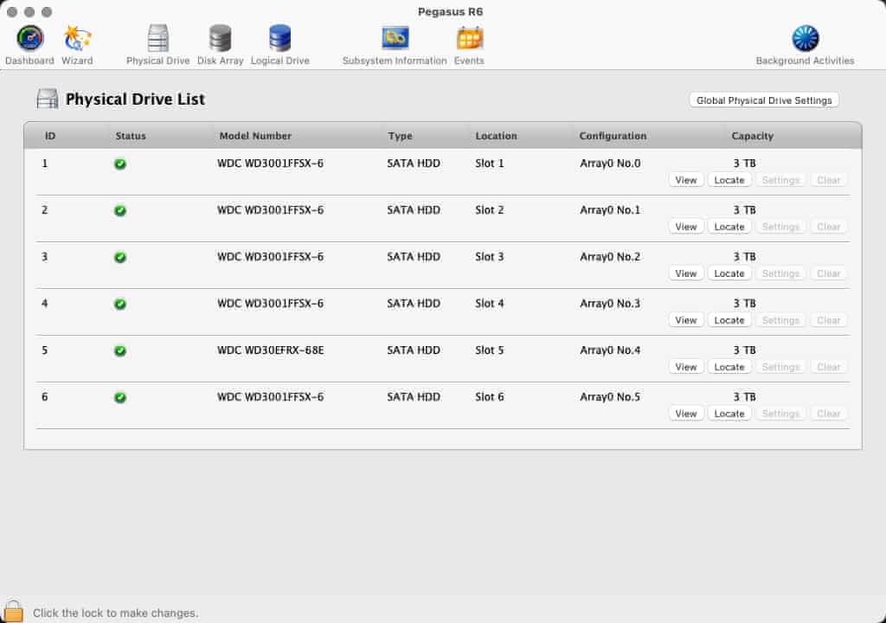Open the Disk Array section
This screenshot has height=623, width=886.
[x=220, y=39]
